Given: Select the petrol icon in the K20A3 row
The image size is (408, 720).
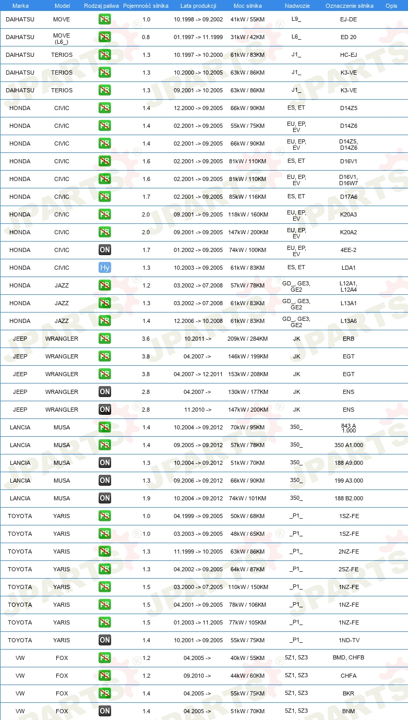Looking at the screenshot, I should (x=105, y=214).
